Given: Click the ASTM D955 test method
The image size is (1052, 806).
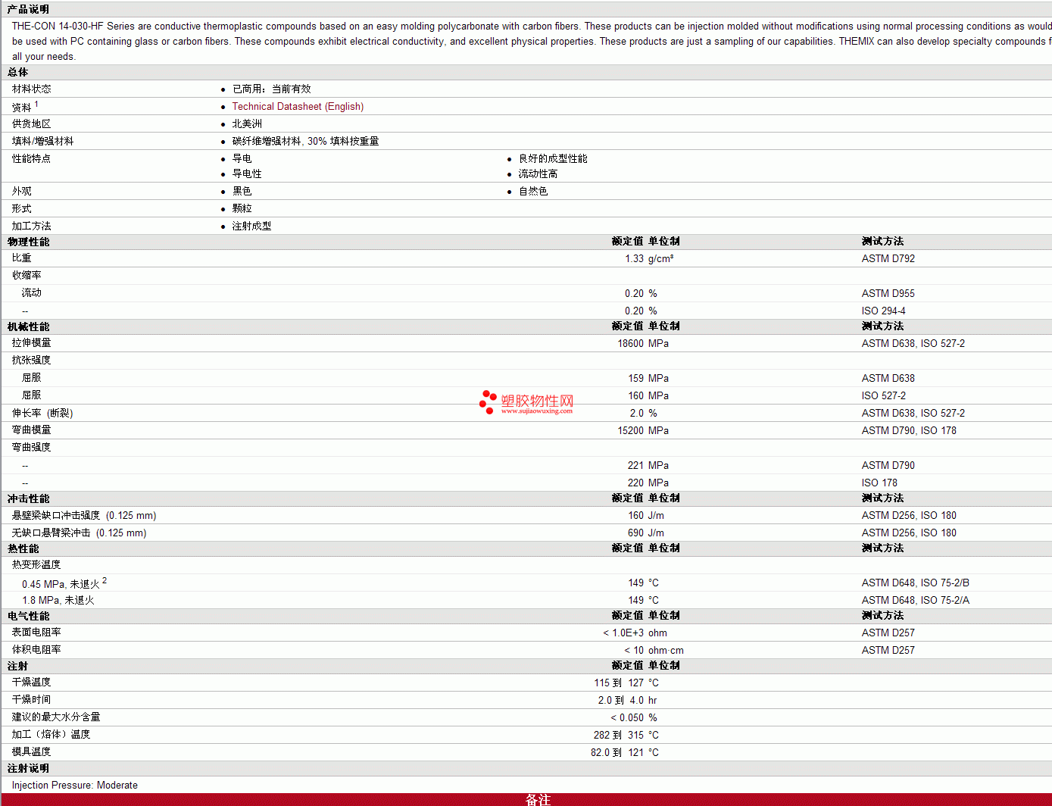Looking at the screenshot, I should [888, 294].
